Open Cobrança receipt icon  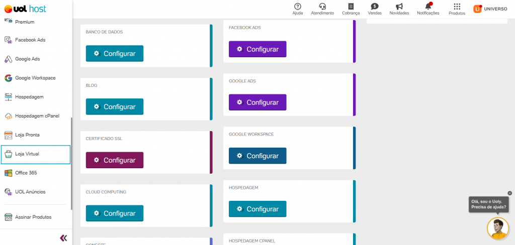(351, 6)
